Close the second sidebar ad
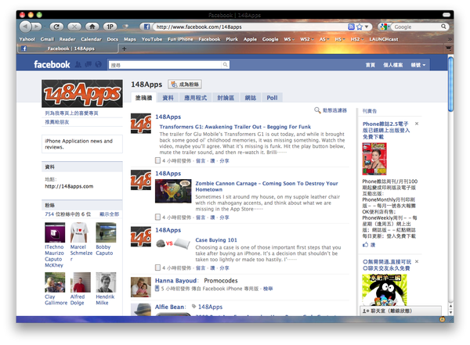 click(417, 261)
